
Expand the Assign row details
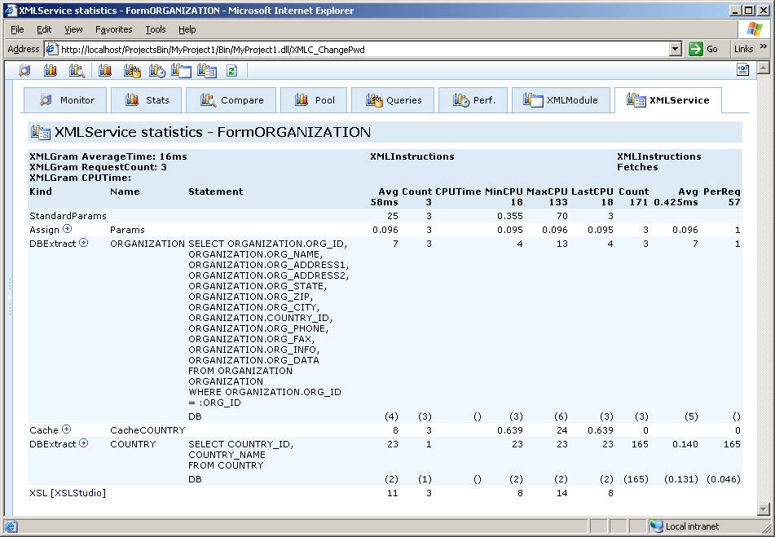click(68, 229)
